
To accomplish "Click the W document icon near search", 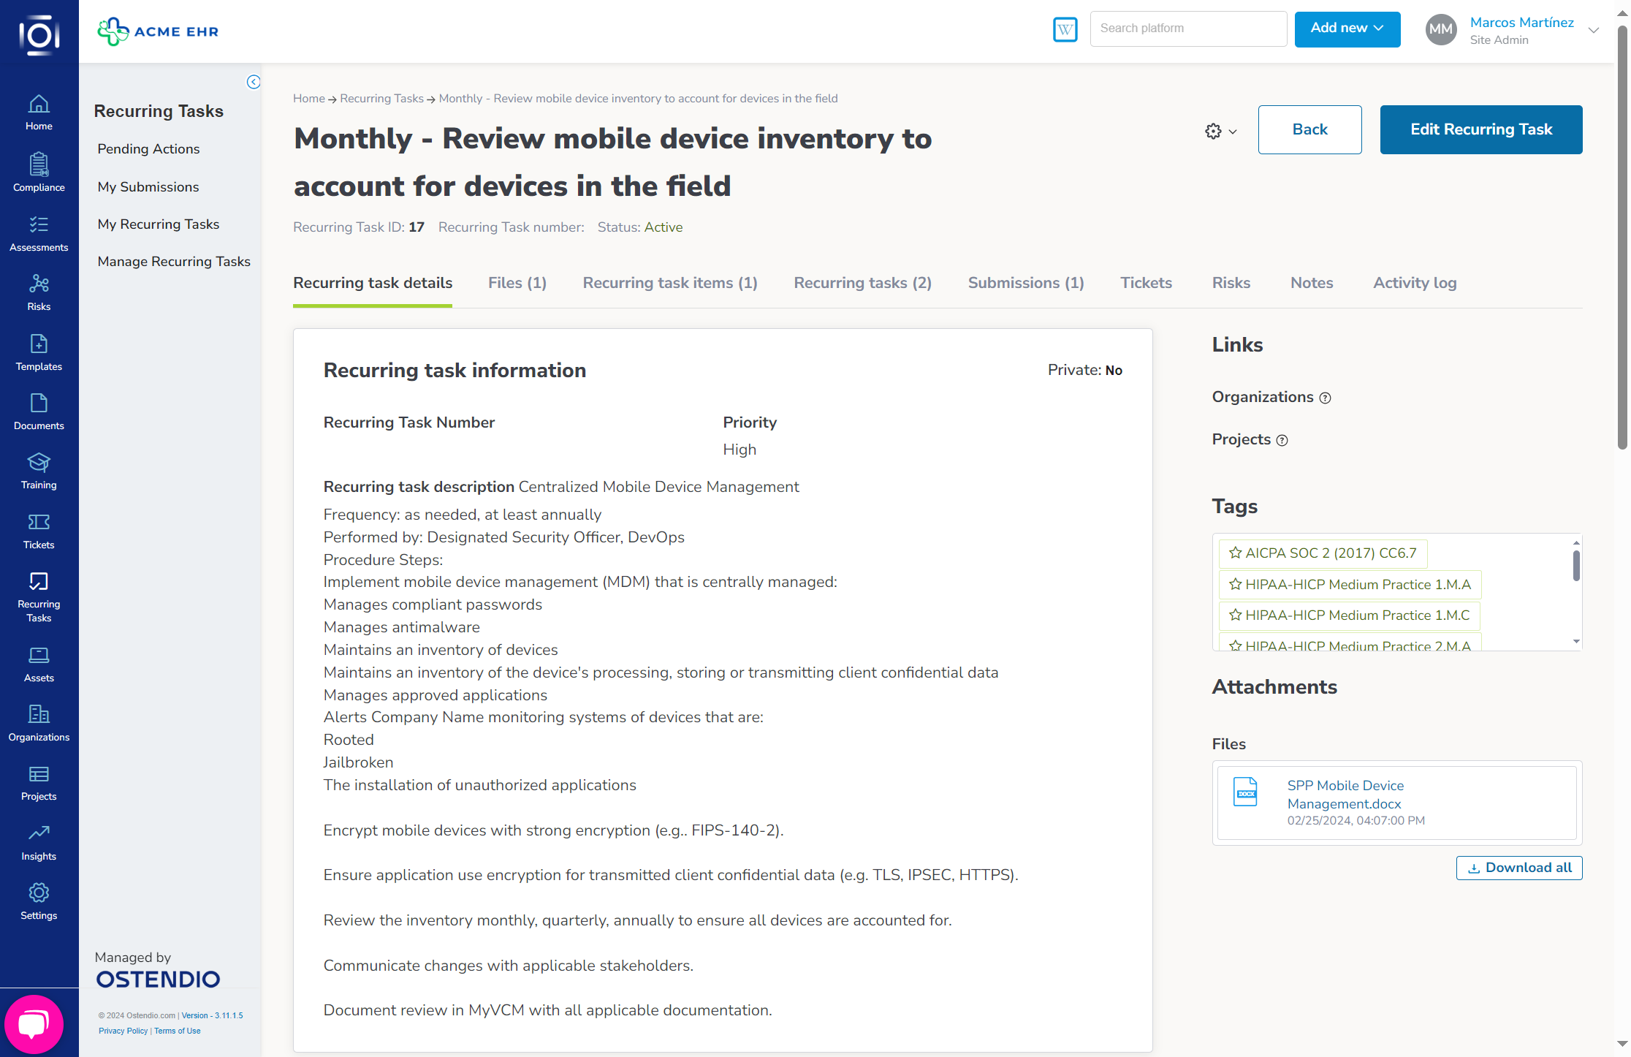I will point(1065,29).
